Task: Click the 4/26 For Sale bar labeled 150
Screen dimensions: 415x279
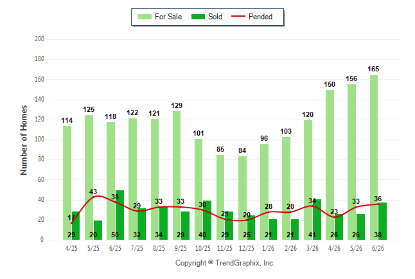Action: [330, 165]
